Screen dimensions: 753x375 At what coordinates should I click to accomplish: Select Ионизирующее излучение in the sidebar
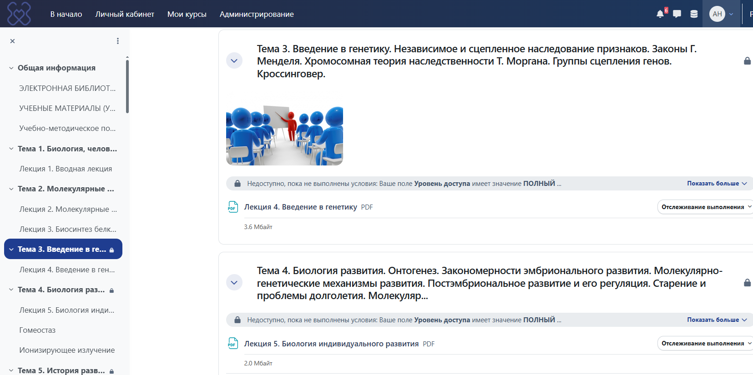tap(67, 350)
